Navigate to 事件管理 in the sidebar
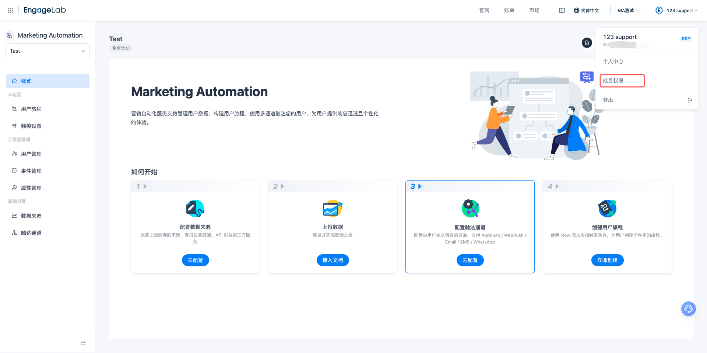 [48, 171]
